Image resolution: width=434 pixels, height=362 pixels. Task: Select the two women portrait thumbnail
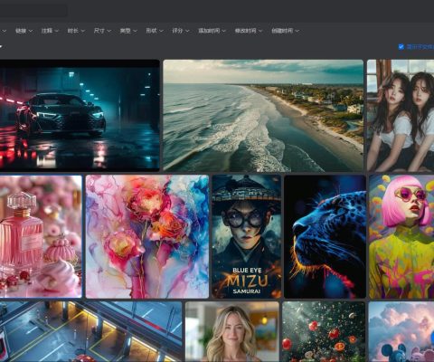pos(401,116)
